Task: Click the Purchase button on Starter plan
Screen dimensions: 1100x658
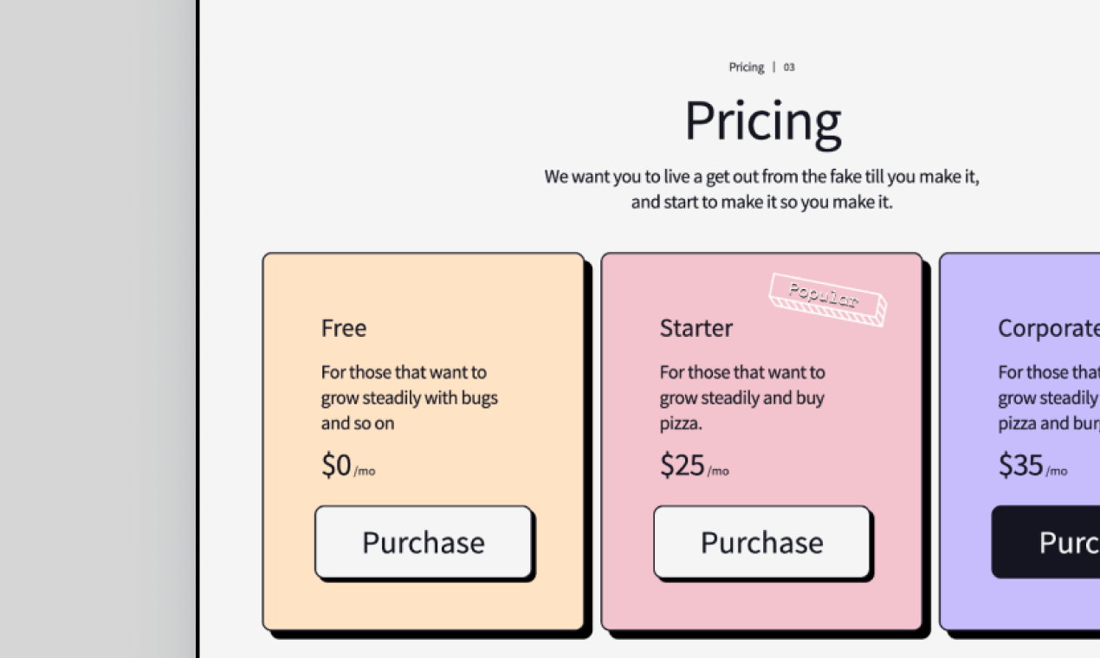Action: [762, 542]
